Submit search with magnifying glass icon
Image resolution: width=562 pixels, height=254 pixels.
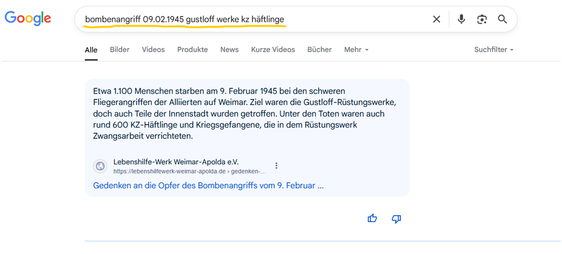502,19
